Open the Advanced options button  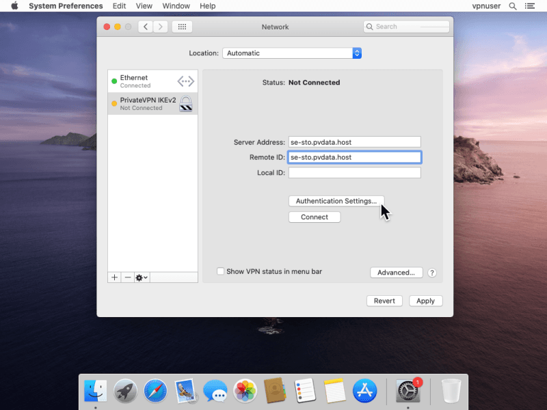click(396, 273)
